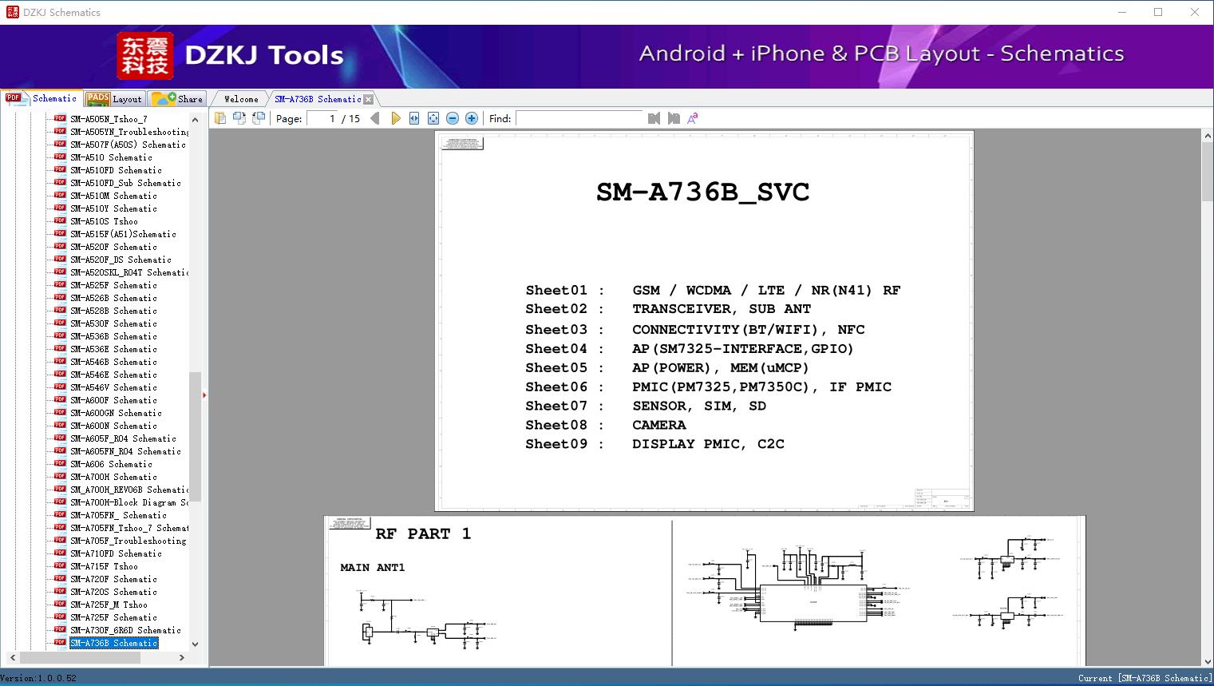This screenshot has width=1214, height=686.
Task: Click the Sheet08 CAMERA line
Action: pyautogui.click(x=606, y=425)
